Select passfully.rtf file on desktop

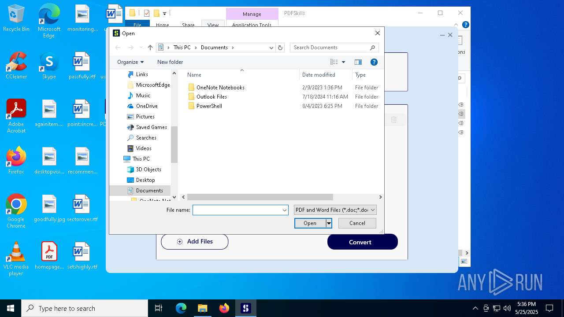coord(82,66)
